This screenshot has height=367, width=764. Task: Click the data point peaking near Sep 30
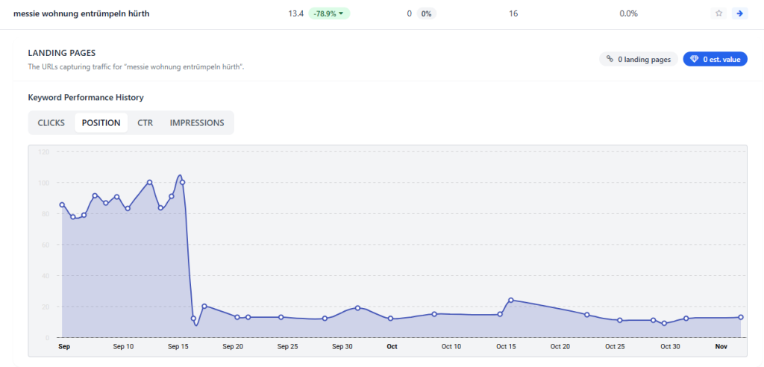pyautogui.click(x=357, y=308)
